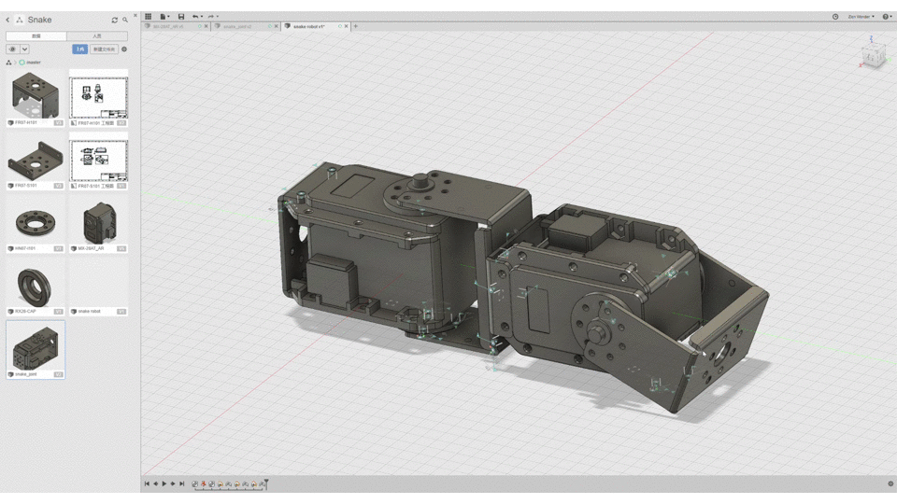The image size is (897, 504).
Task: Click the version badge on RX28-CAP
Action: [x=58, y=312]
